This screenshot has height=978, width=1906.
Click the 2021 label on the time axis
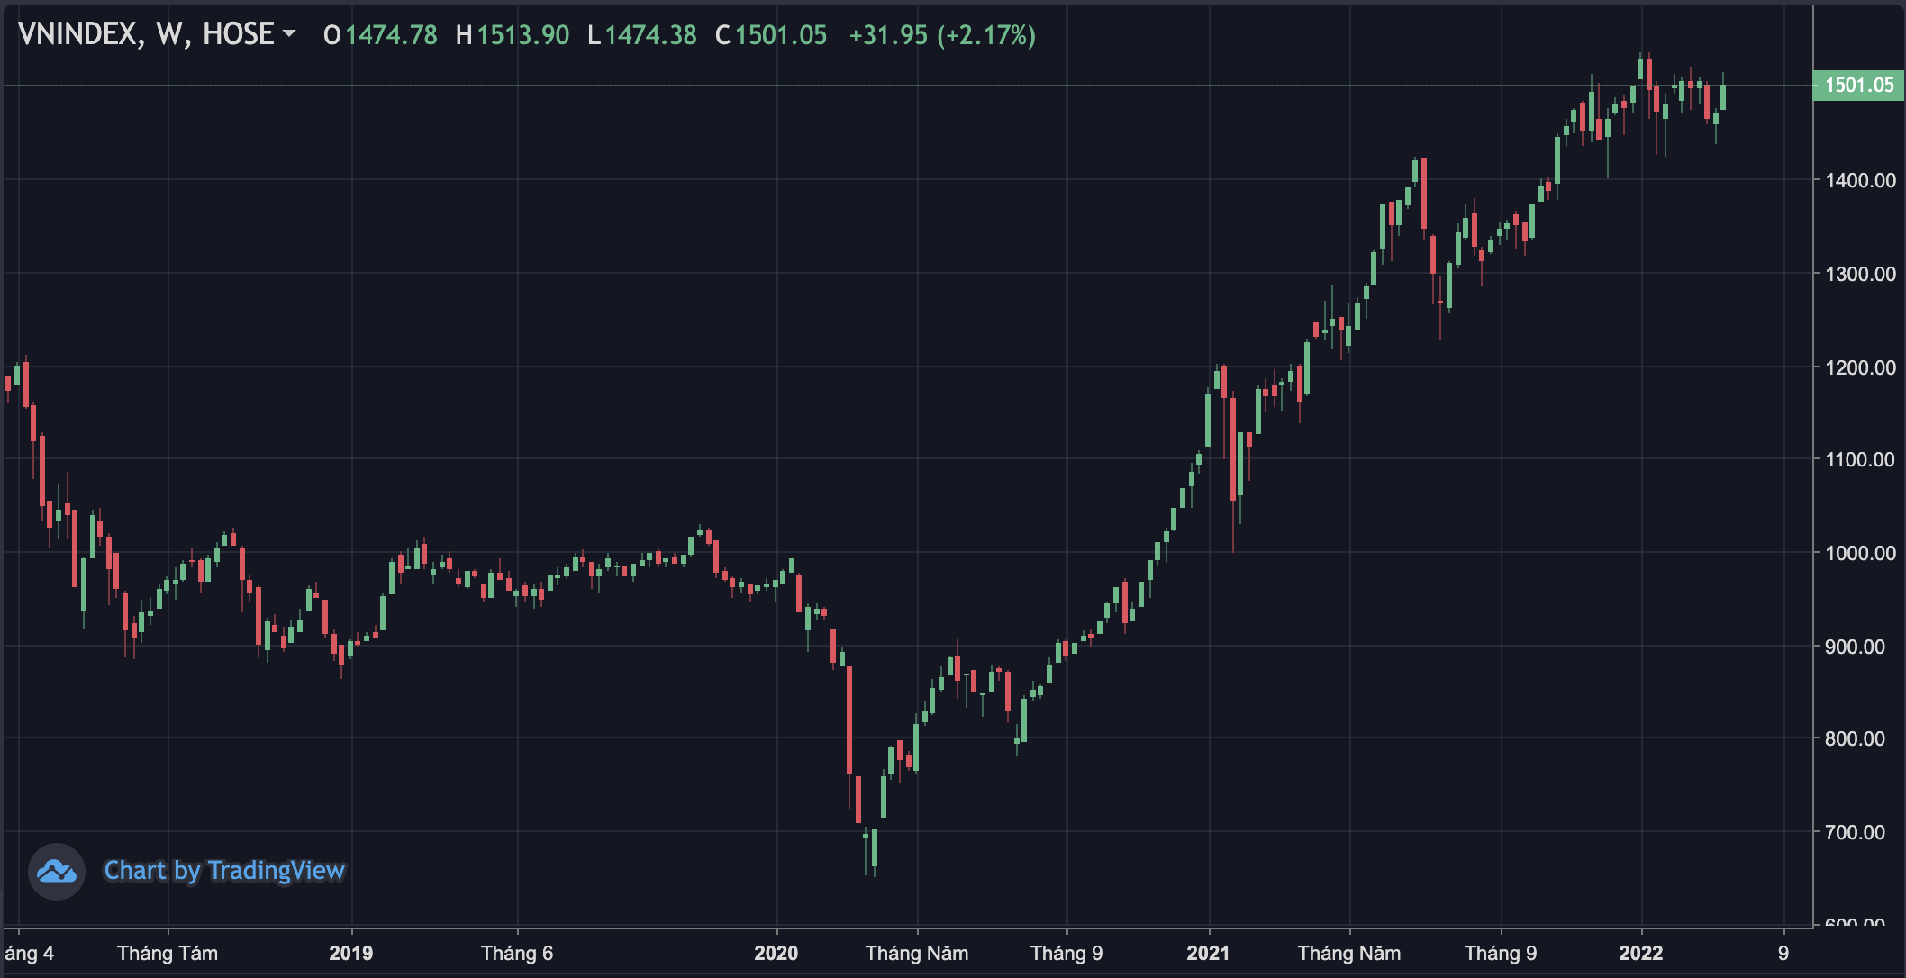1208,953
